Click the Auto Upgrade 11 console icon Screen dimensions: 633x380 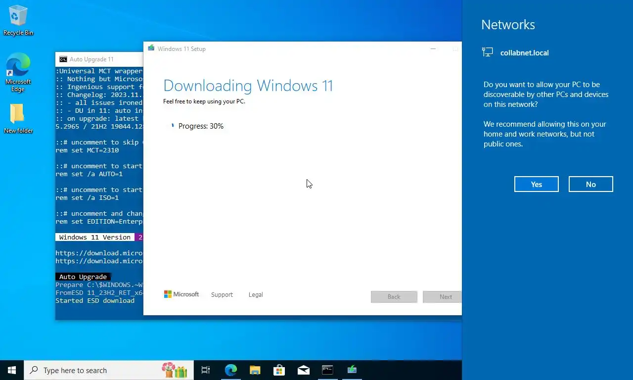coord(63,59)
